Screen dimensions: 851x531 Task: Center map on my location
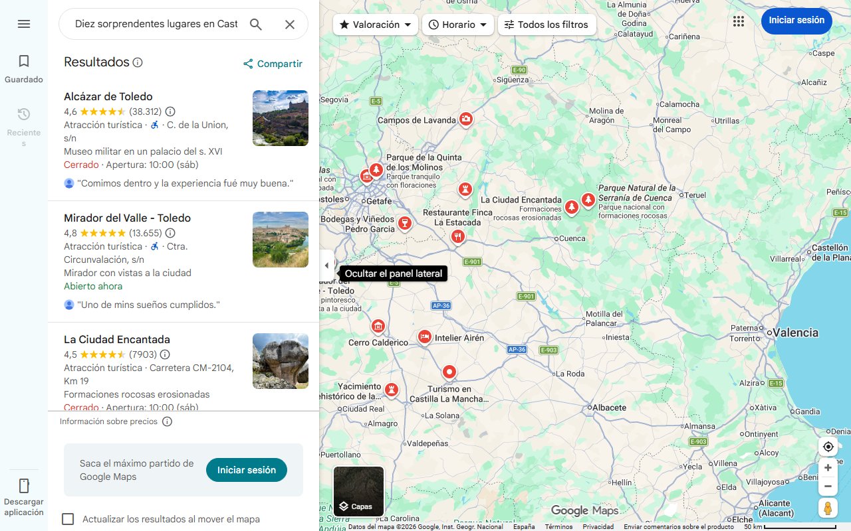[x=828, y=447]
